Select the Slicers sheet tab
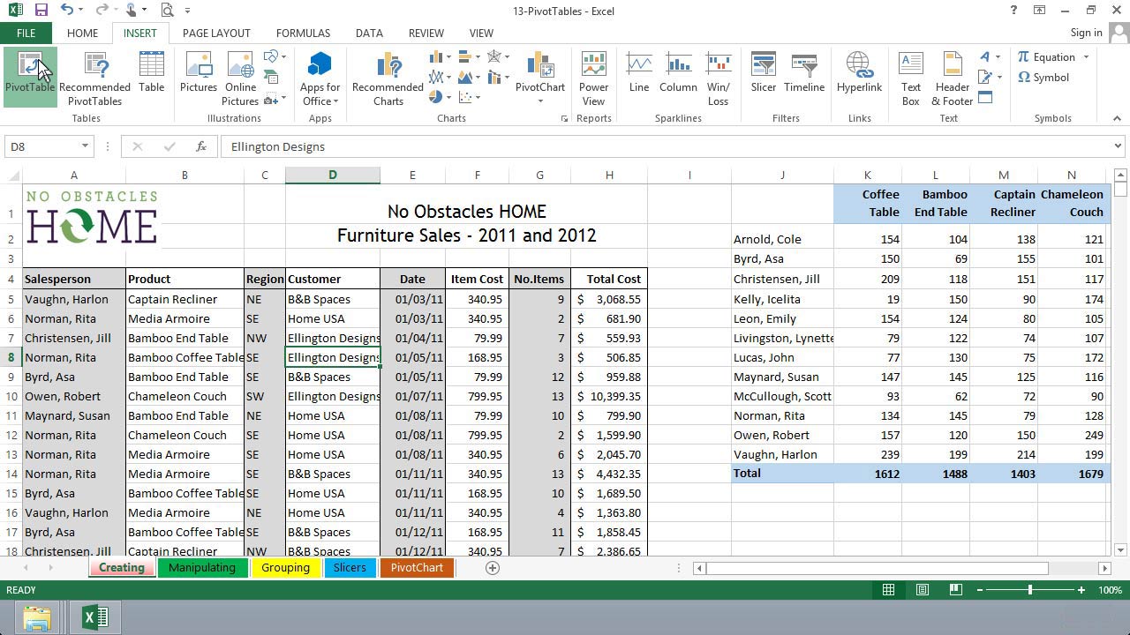 [x=350, y=568]
